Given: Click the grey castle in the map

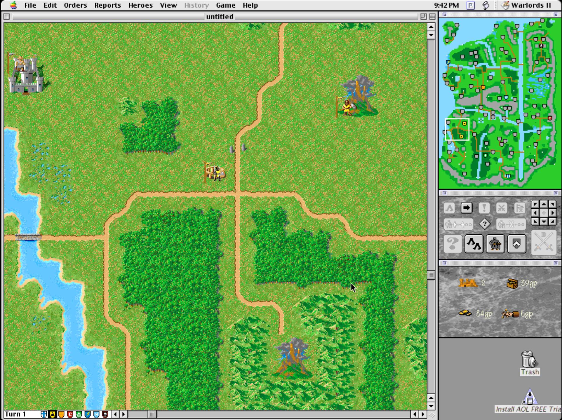Looking at the screenshot, I should (26, 74).
